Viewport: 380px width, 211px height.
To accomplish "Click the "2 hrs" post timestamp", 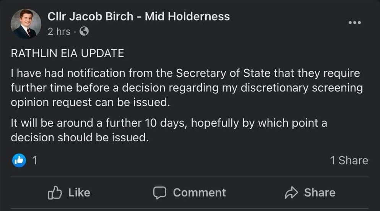I will coord(59,32).
